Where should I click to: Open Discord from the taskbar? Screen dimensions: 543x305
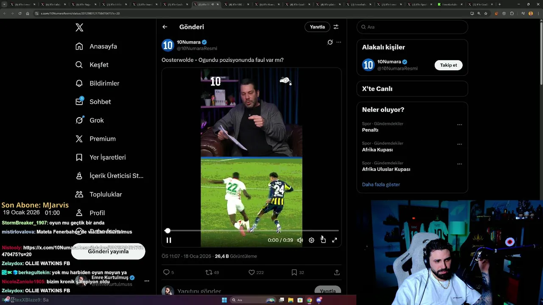coord(319,300)
